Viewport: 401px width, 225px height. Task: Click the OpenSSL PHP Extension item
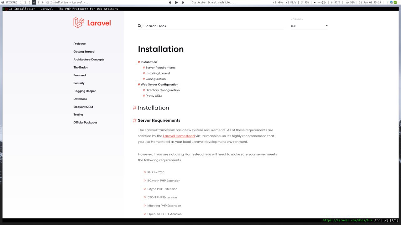click(164, 214)
